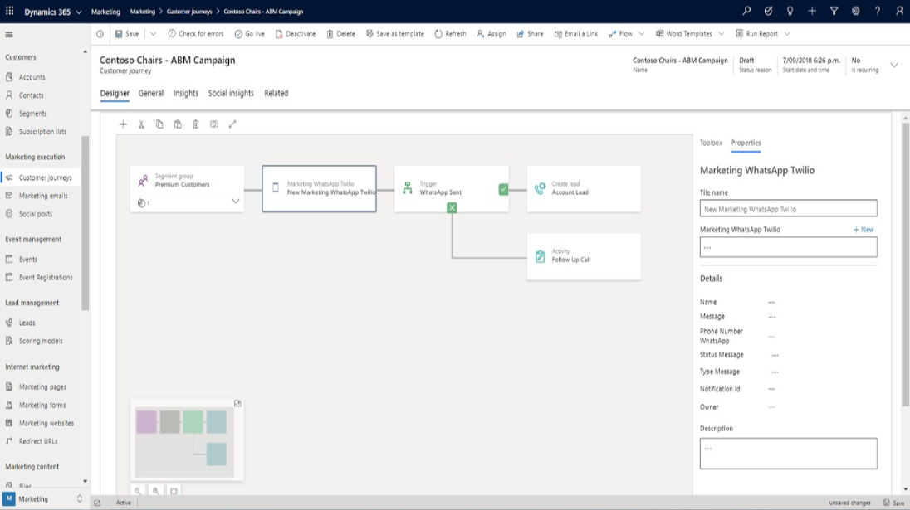Image resolution: width=910 pixels, height=510 pixels.
Task: Click the Marketing WhatsApp Twilio lookup field
Action: point(789,247)
